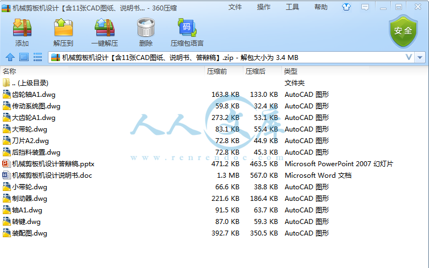
Task: Click the 添加 (Add) toolbar icon
Action: coord(22,28)
